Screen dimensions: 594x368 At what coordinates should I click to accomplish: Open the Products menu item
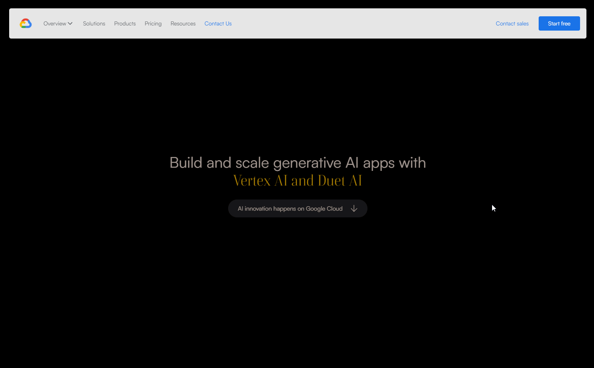125,23
